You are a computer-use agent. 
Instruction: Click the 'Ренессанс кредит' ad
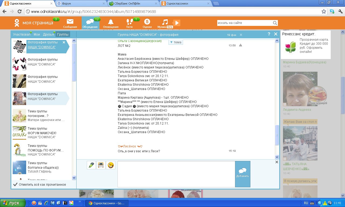click(x=306, y=44)
